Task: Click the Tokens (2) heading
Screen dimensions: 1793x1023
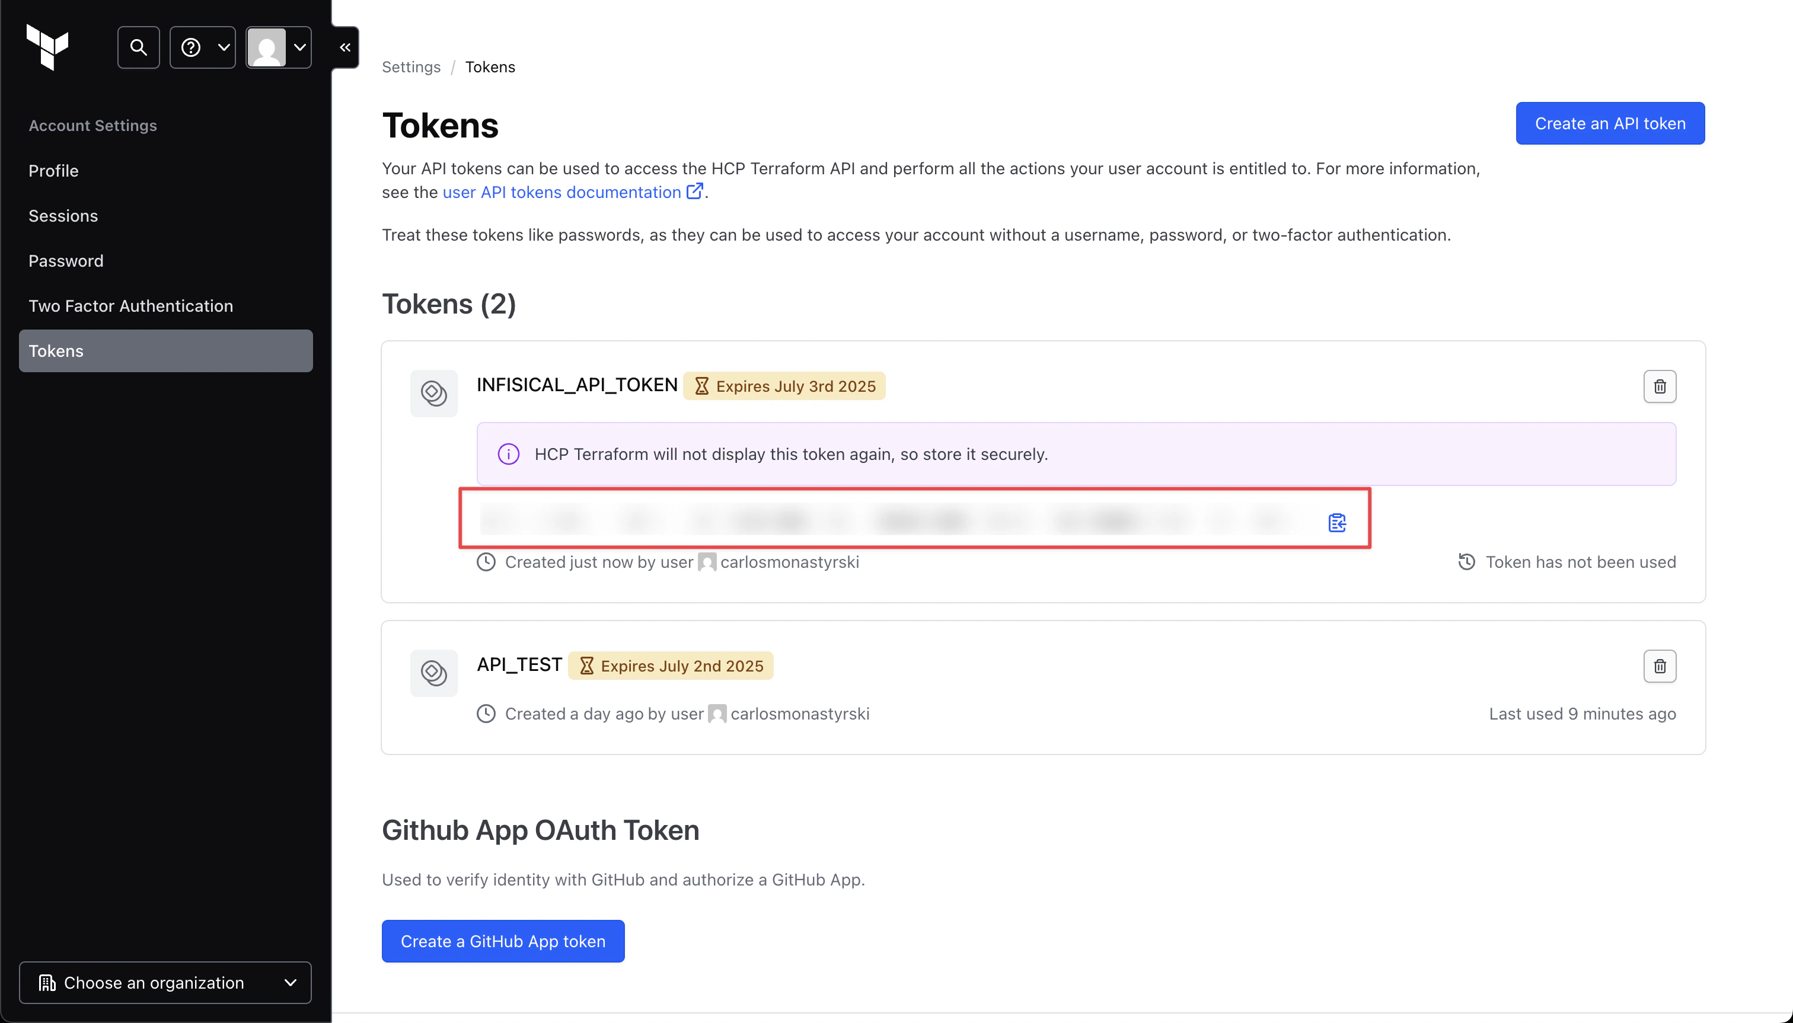Action: 448,303
